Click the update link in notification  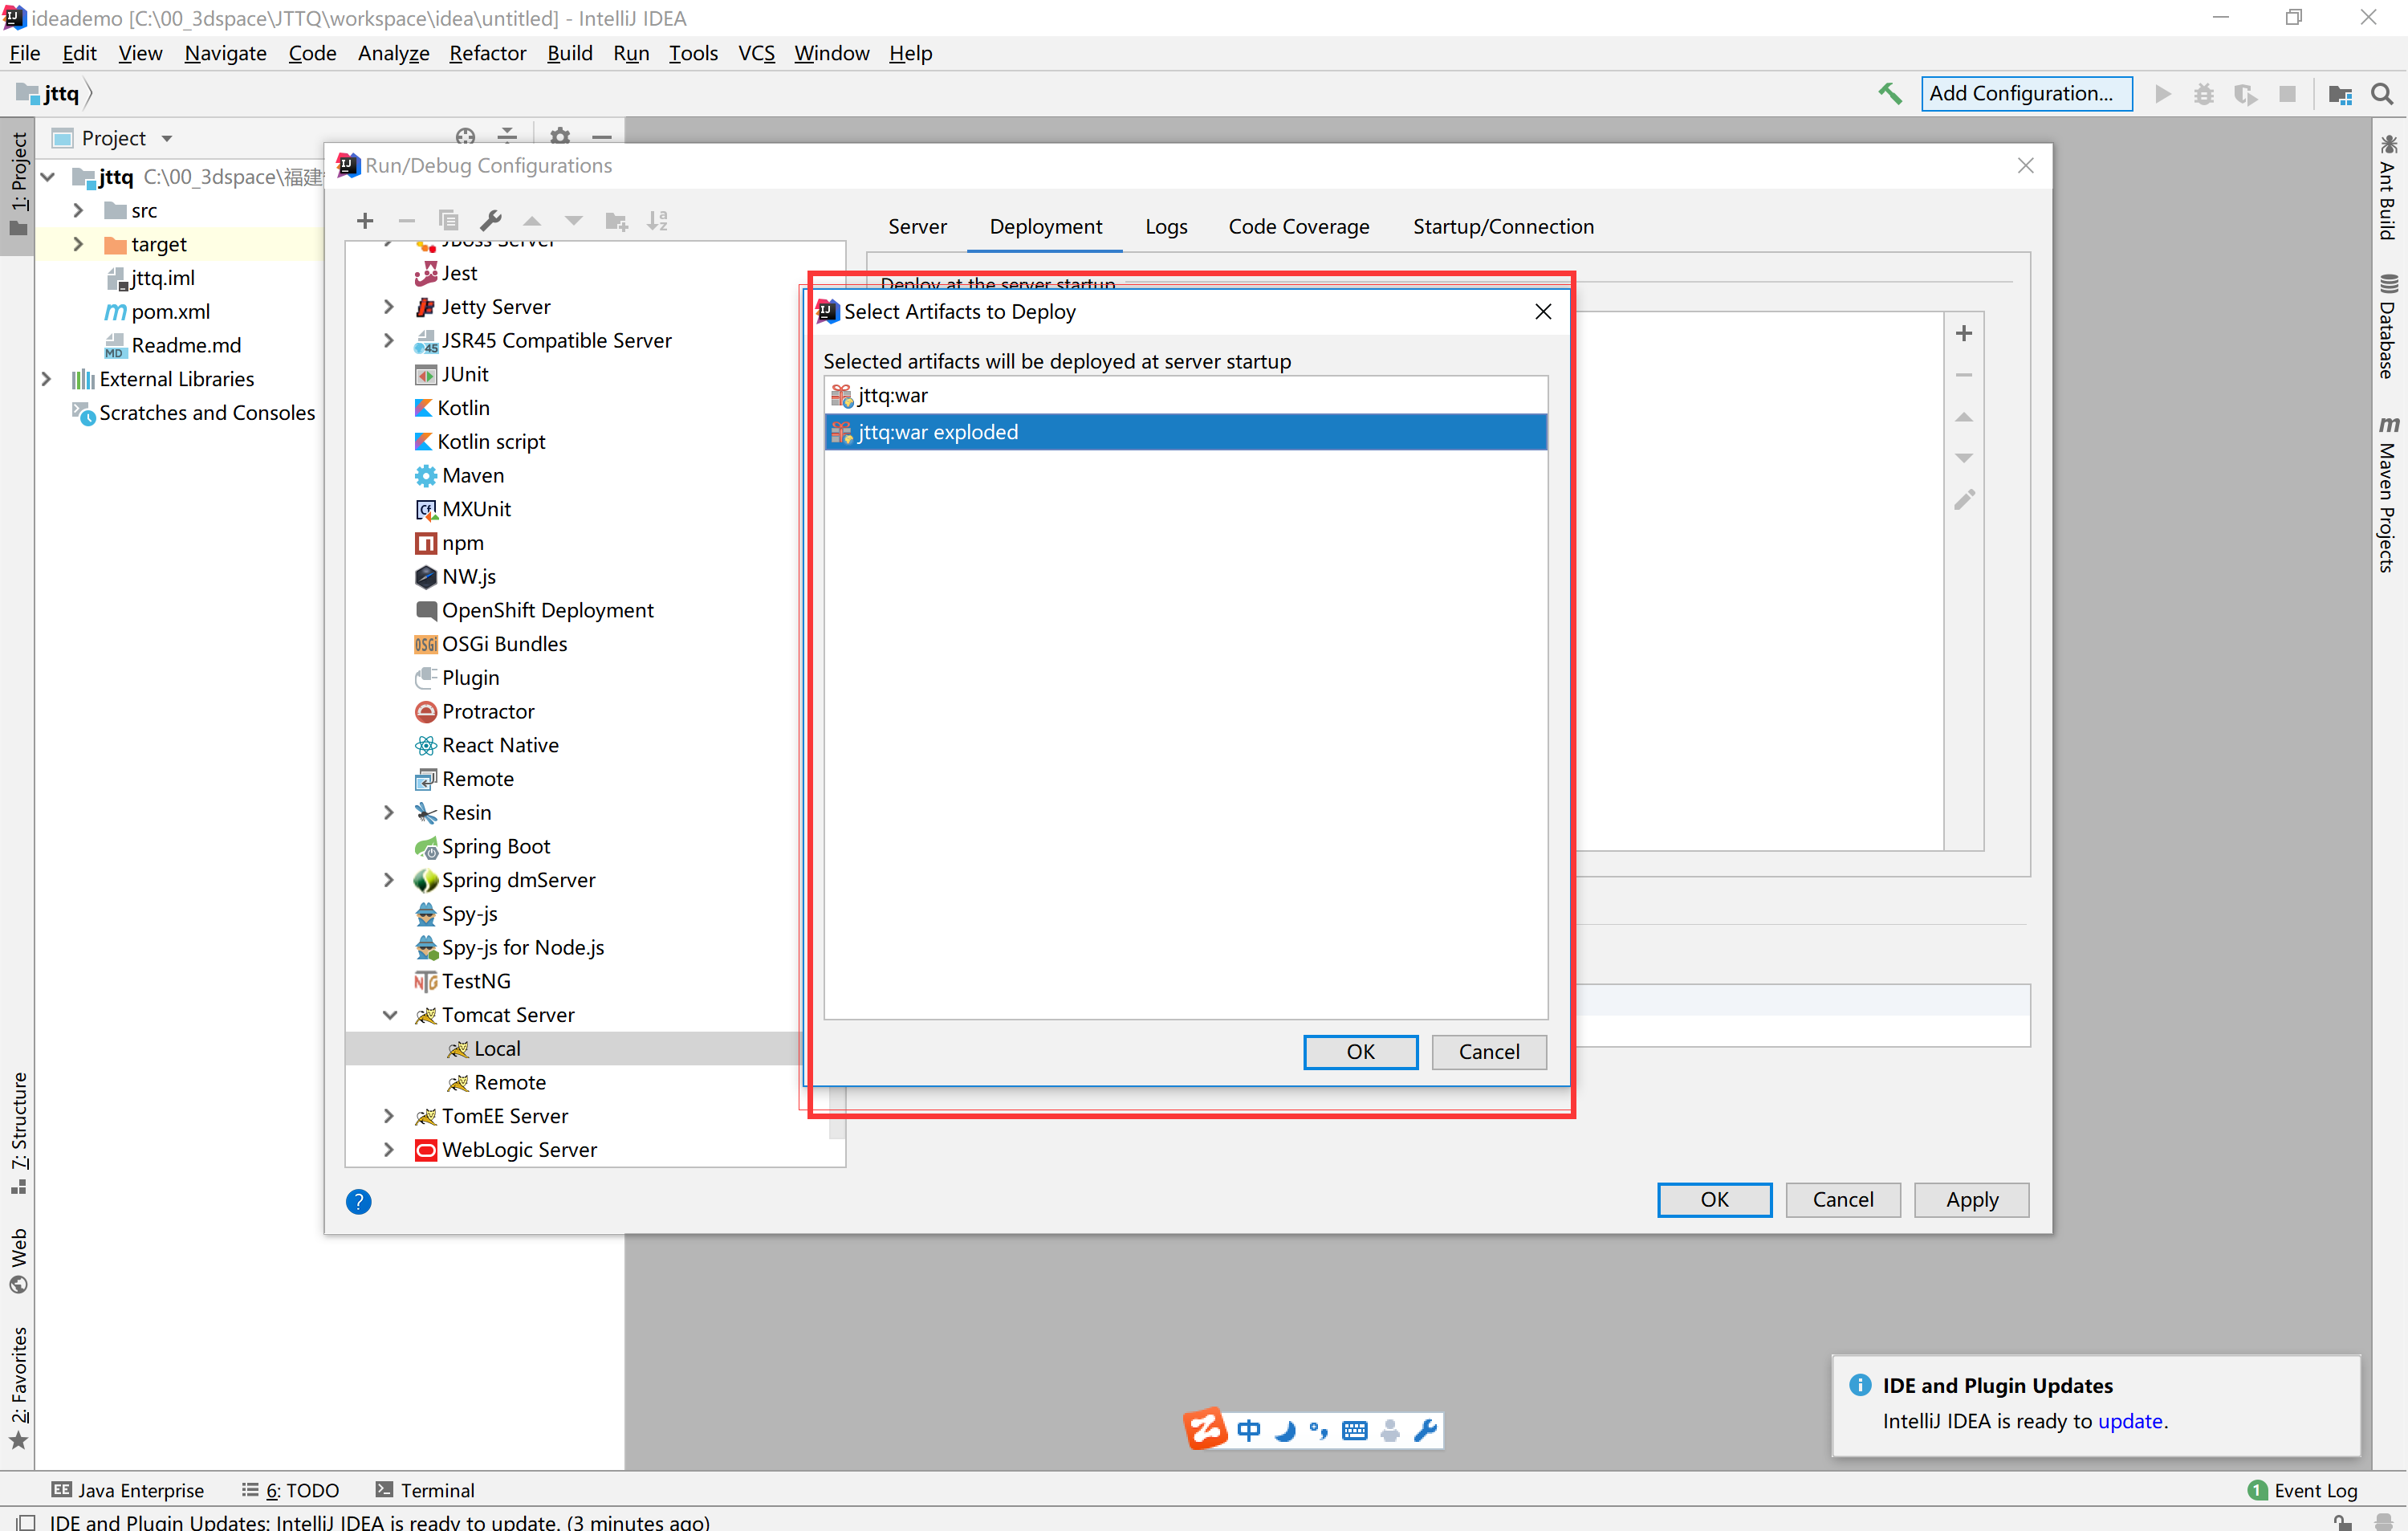tap(2129, 1420)
